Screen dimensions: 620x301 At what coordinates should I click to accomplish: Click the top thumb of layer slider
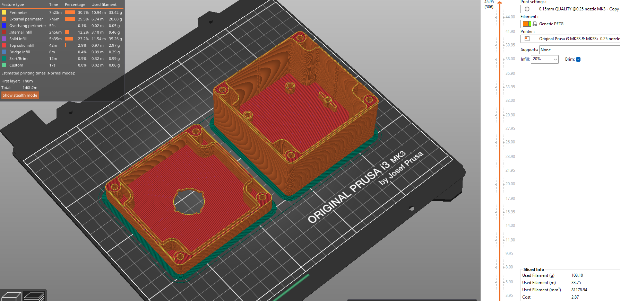[500, 3]
